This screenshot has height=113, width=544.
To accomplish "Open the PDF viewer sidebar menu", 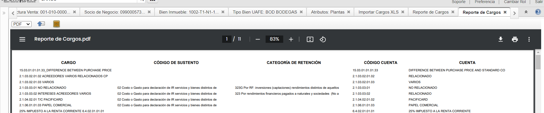I will pos(22,39).
